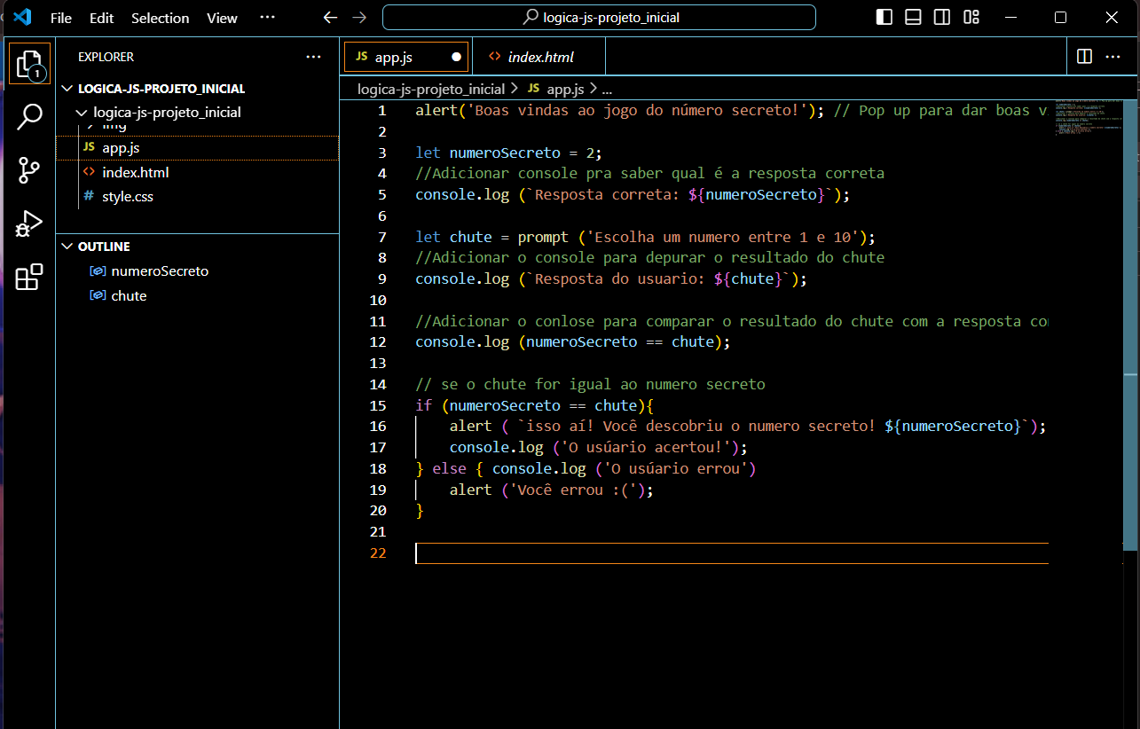Click the 'Resposta correta' console.log line

pyautogui.click(x=633, y=194)
